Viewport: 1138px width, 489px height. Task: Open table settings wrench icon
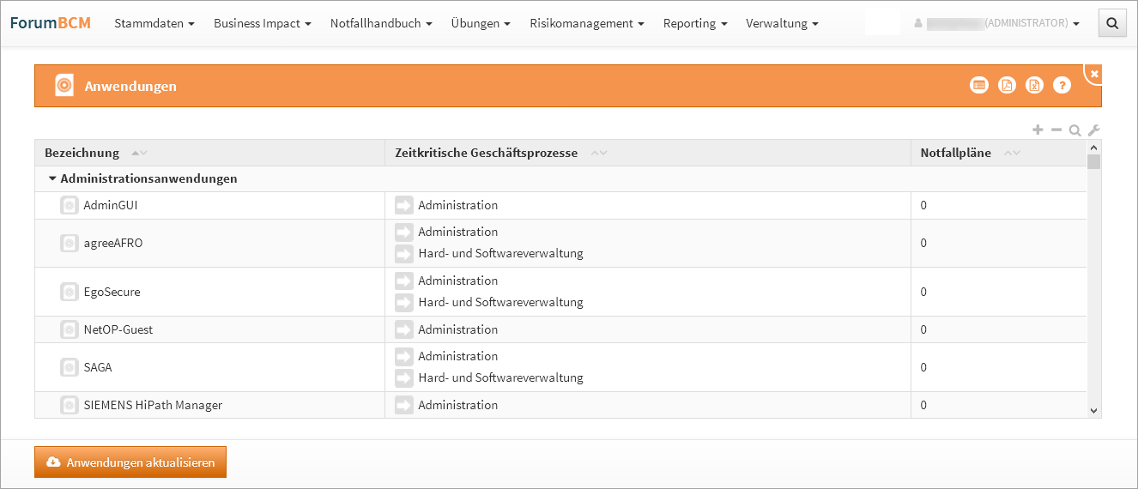point(1093,130)
